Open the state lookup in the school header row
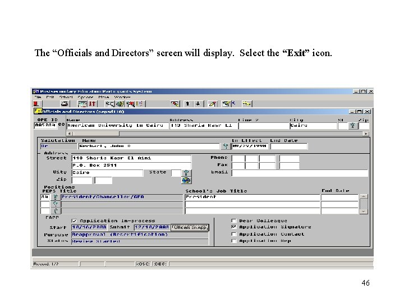Image resolution: width=404 pixels, height=303 pixels. pyautogui.click(x=353, y=126)
